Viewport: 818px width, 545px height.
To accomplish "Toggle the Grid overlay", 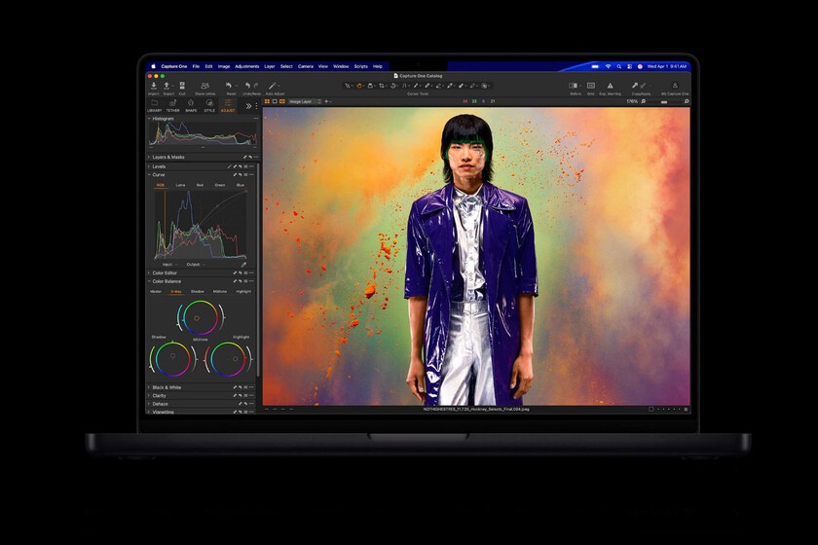I will 591,86.
